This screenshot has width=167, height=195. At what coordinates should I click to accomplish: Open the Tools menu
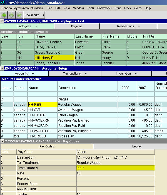tap(91, 8)
